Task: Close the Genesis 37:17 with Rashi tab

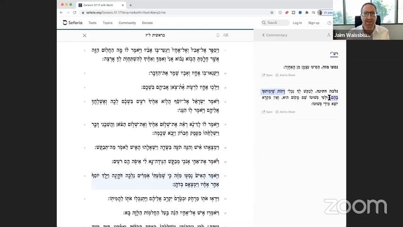Action: [x=123, y=5]
